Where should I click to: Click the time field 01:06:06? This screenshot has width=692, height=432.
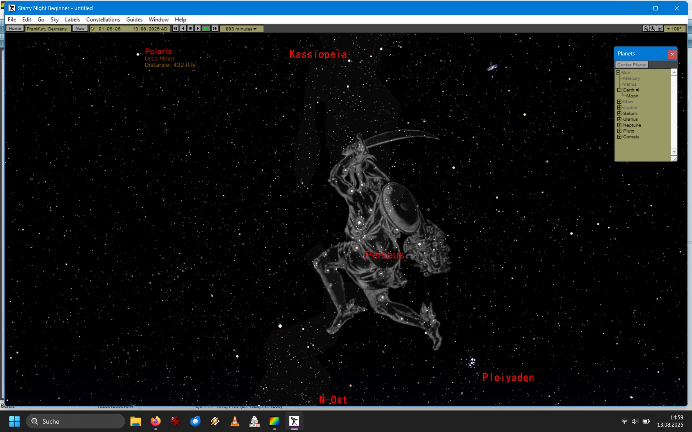(110, 29)
